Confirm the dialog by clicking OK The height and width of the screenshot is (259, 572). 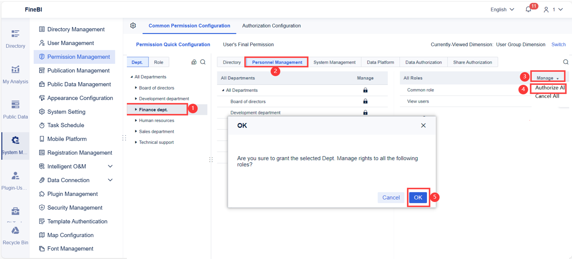point(418,197)
